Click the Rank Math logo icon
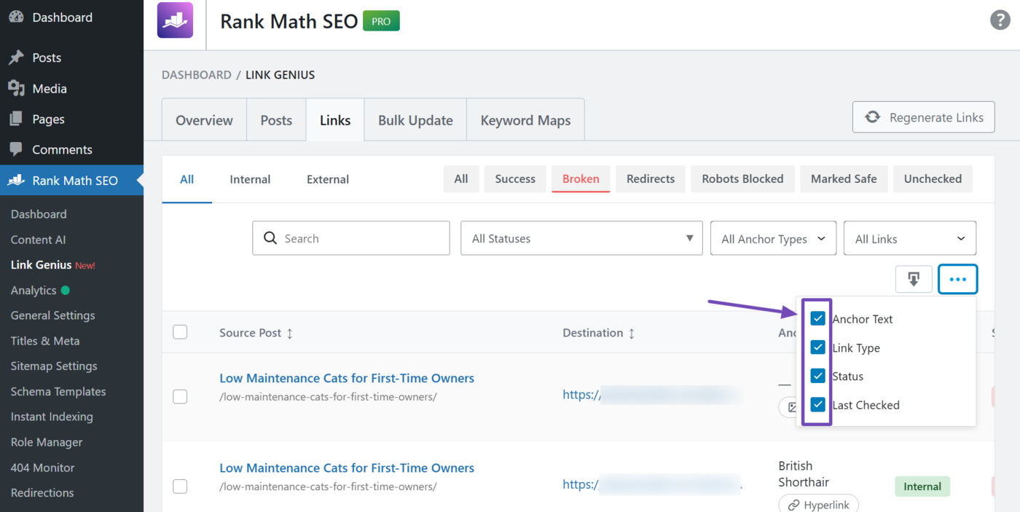Image resolution: width=1020 pixels, height=512 pixels. tap(175, 20)
